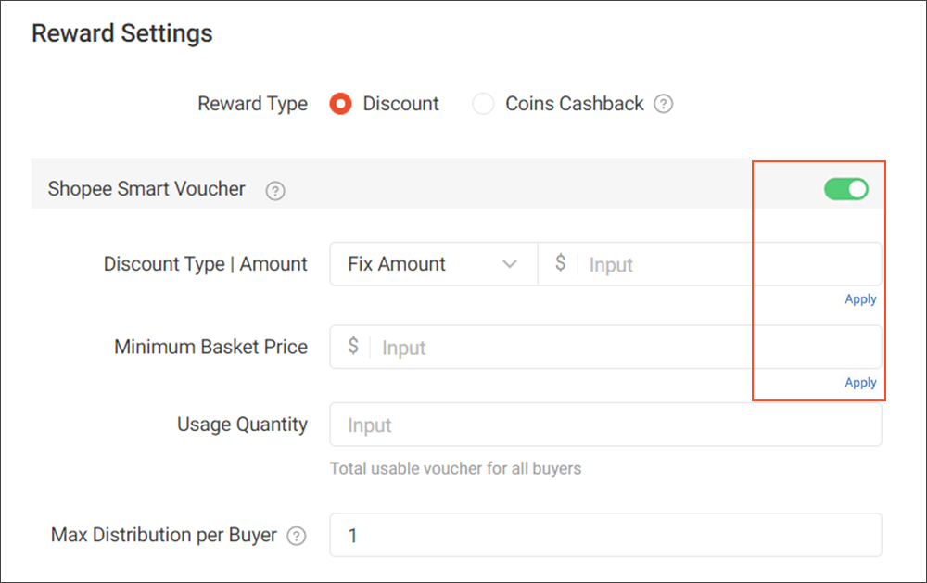Select the filled Discount radio indicator

click(x=340, y=104)
